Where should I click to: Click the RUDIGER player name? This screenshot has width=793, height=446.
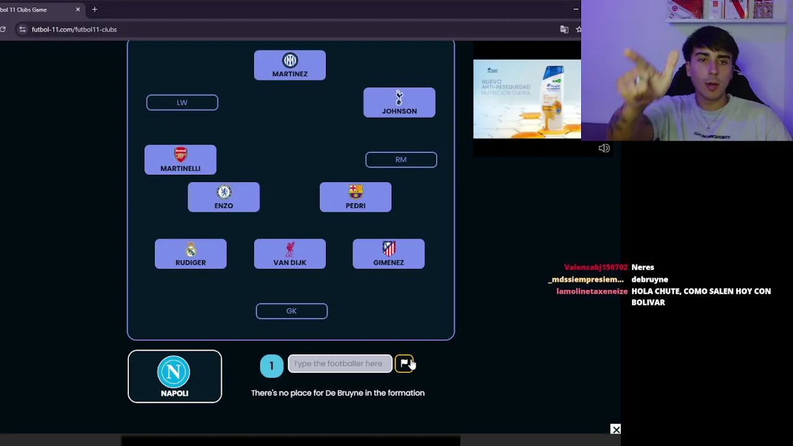coord(190,263)
